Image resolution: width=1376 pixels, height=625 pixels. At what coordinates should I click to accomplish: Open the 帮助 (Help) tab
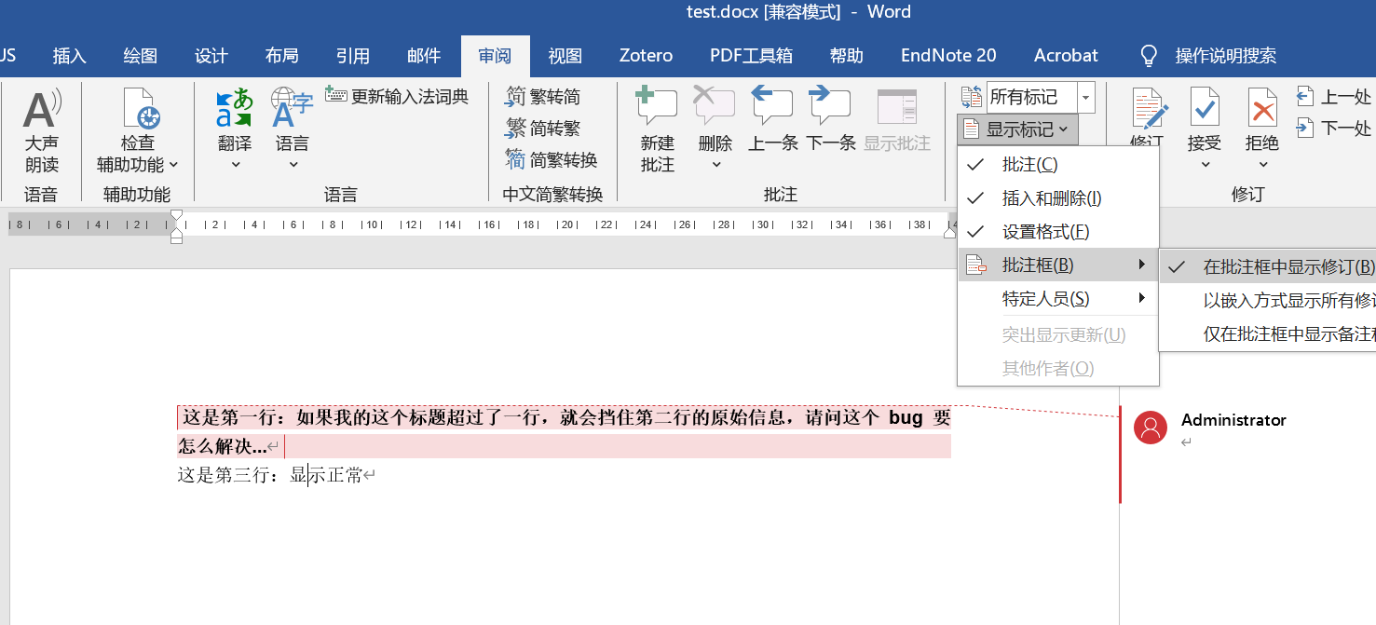(847, 56)
